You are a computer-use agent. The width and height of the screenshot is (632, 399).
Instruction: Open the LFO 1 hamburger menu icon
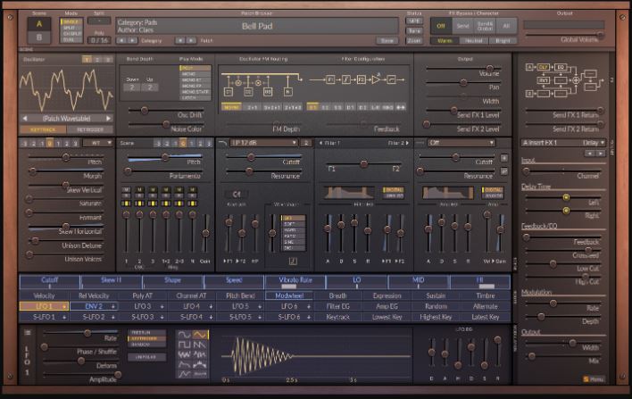pyautogui.click(x=28, y=332)
